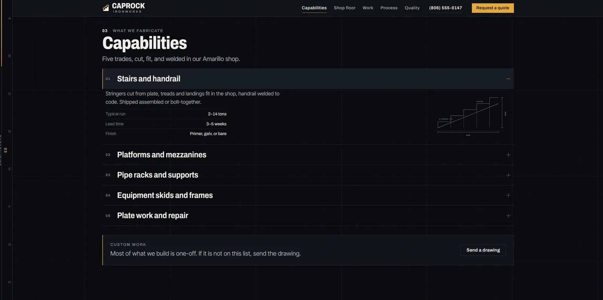Click the "WHAT WE FABRICATE" eyebrow label
This screenshot has height=300, width=603.
coord(138,31)
